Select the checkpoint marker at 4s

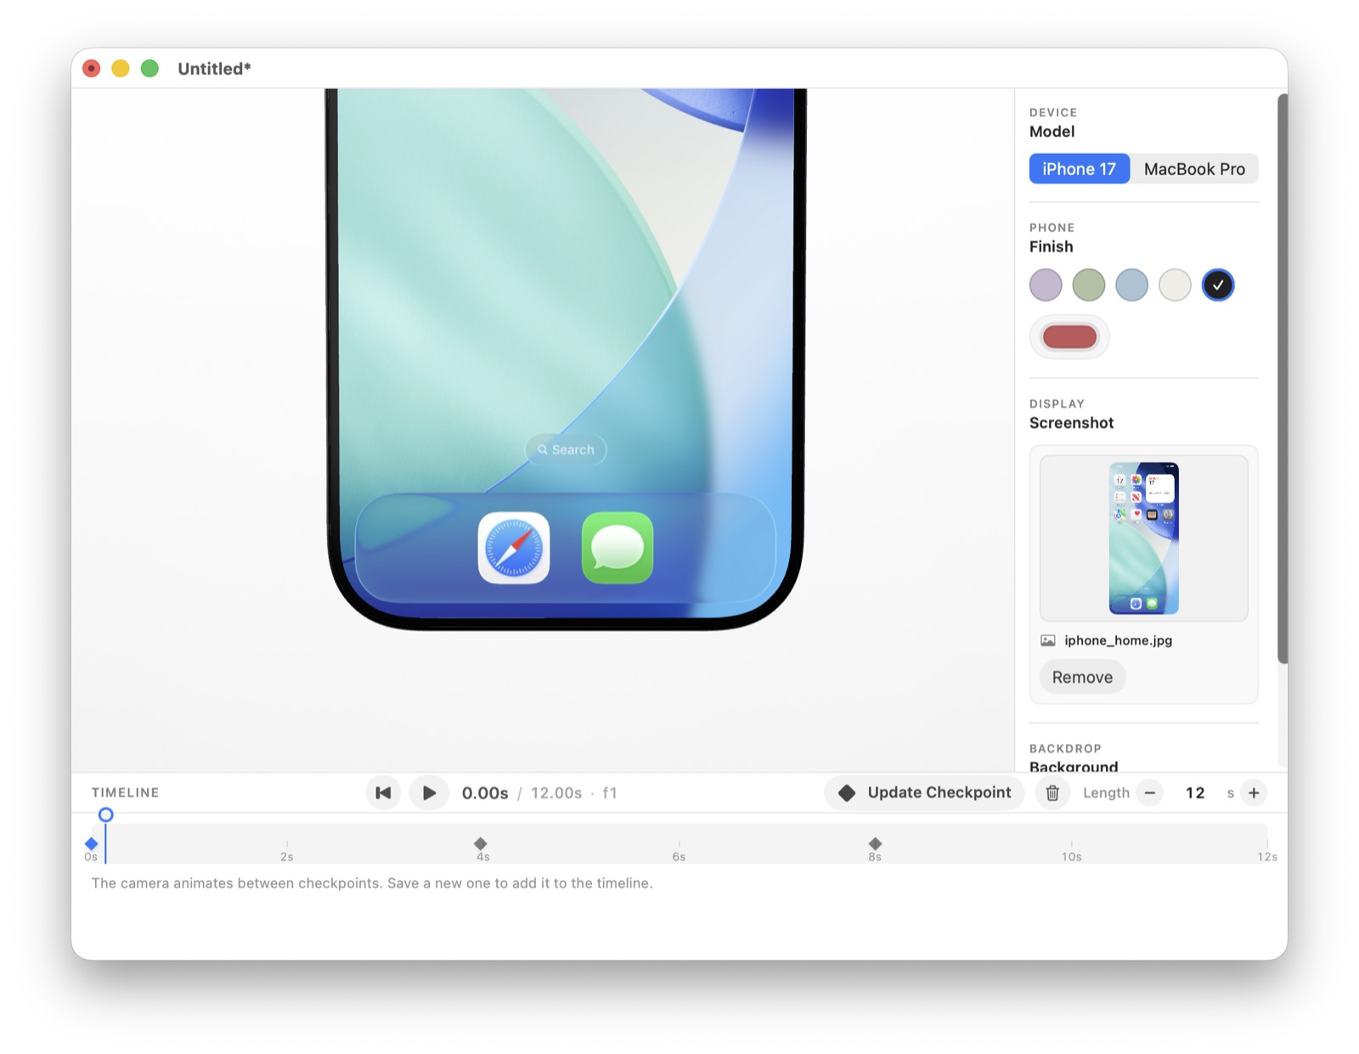click(481, 843)
